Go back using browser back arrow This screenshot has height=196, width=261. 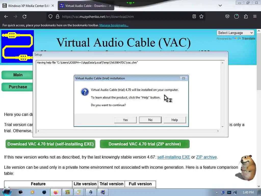(x=6, y=17)
